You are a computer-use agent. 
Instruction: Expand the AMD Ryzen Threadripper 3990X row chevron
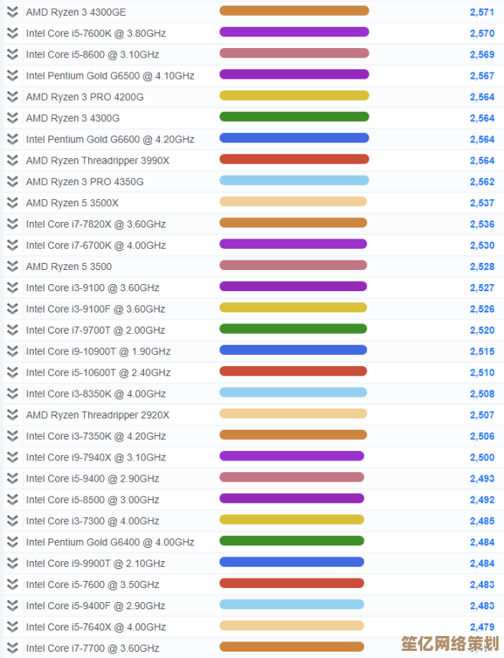click(x=12, y=161)
